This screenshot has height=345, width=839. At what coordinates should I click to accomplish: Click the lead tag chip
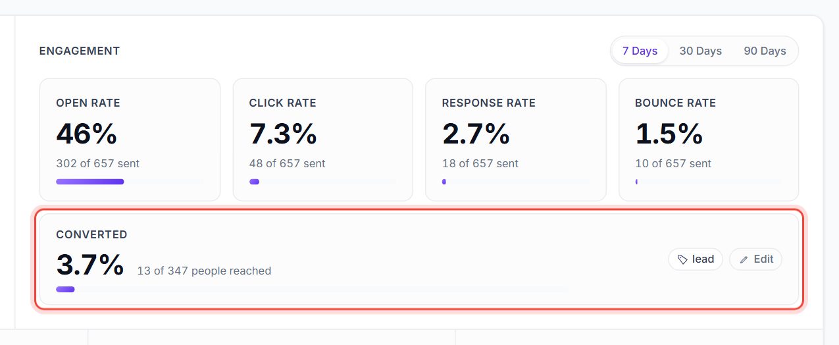pyautogui.click(x=696, y=259)
